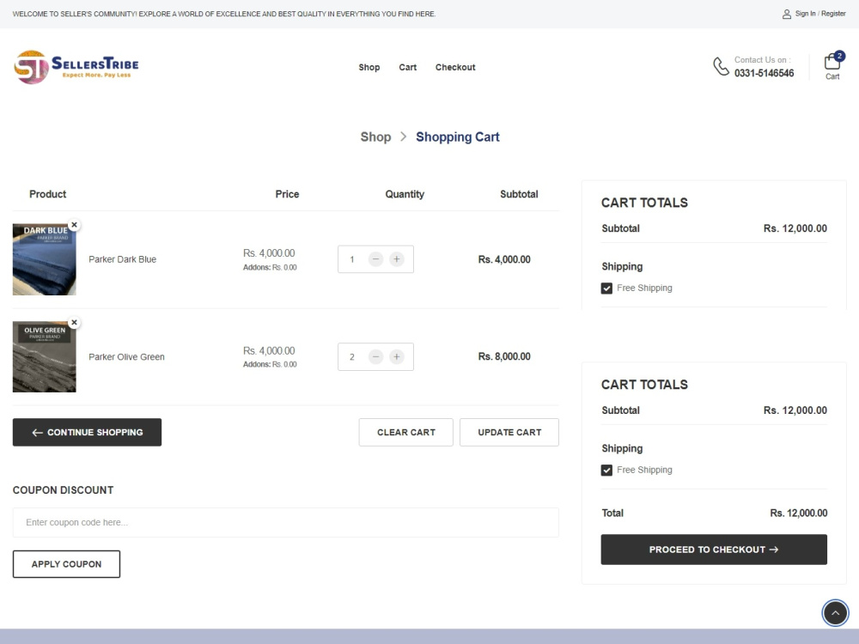The image size is (859, 644).
Task: Click the user account icon
Action: (787, 15)
